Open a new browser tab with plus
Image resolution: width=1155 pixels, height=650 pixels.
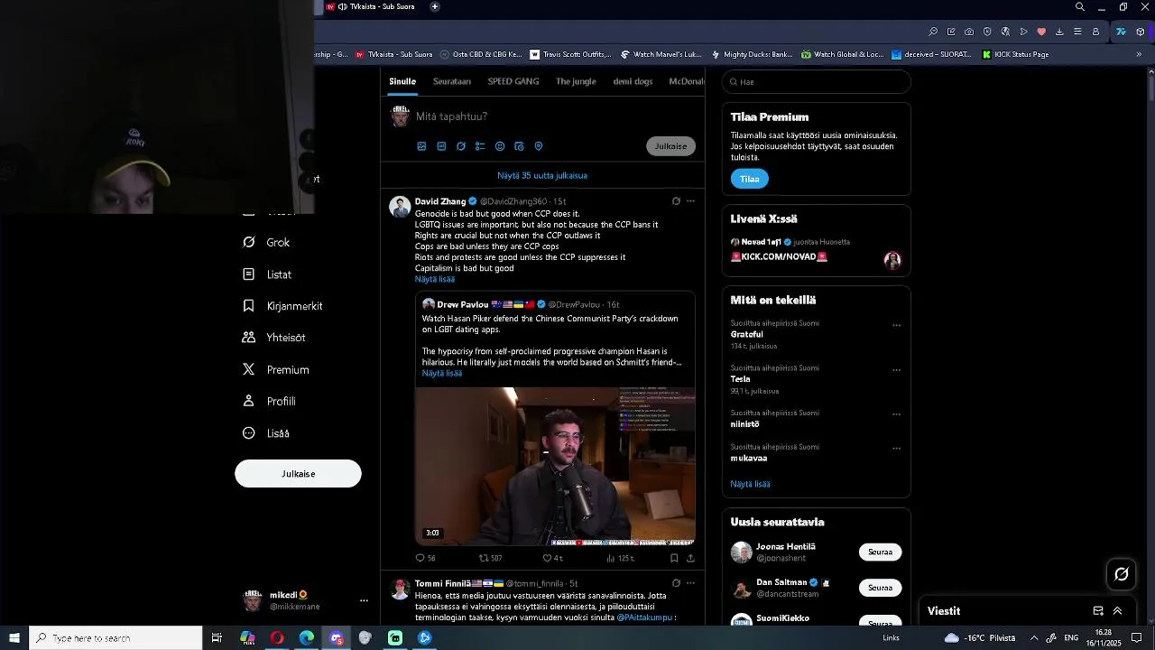point(435,6)
